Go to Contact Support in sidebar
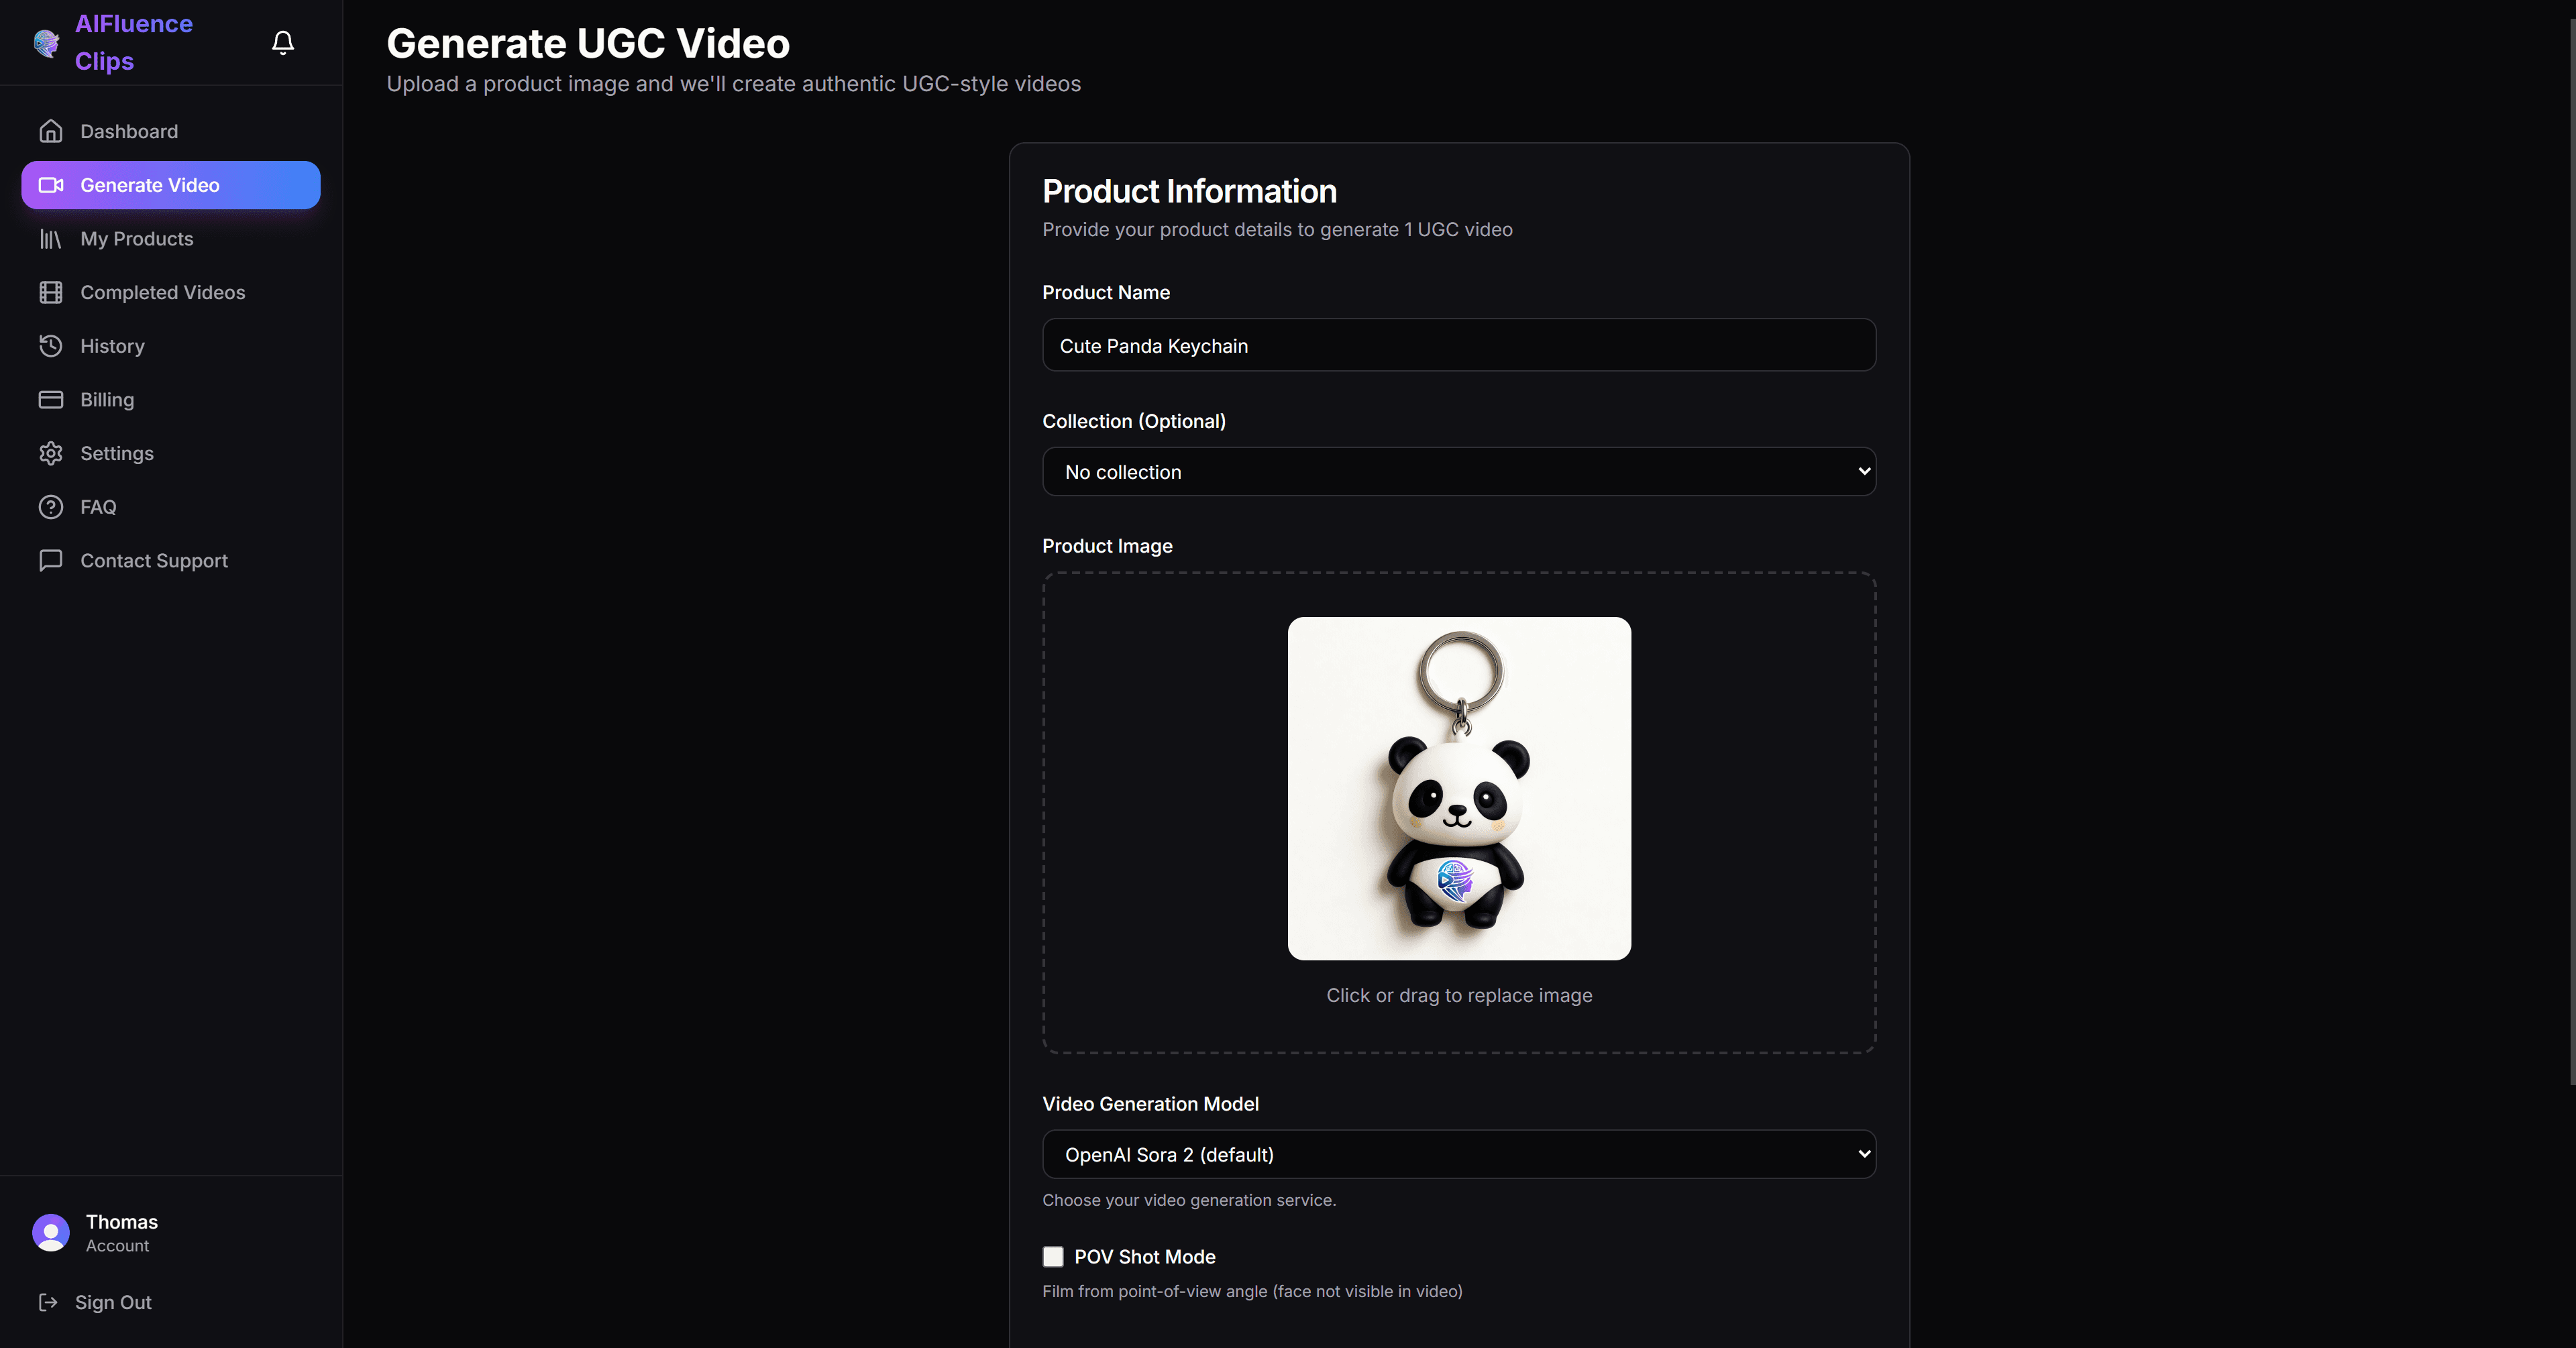2576x1348 pixels. coord(153,561)
